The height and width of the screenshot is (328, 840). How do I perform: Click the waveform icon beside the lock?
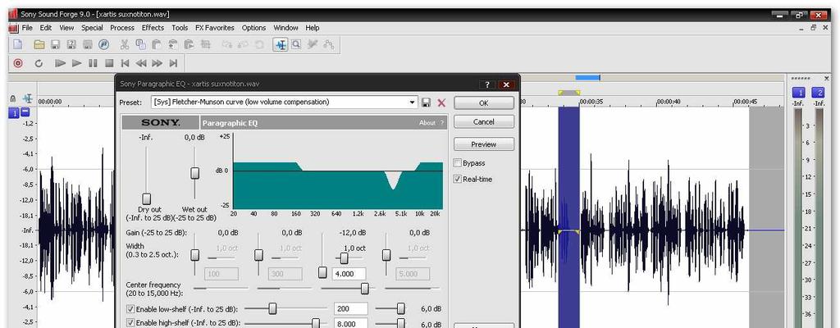pos(28,99)
